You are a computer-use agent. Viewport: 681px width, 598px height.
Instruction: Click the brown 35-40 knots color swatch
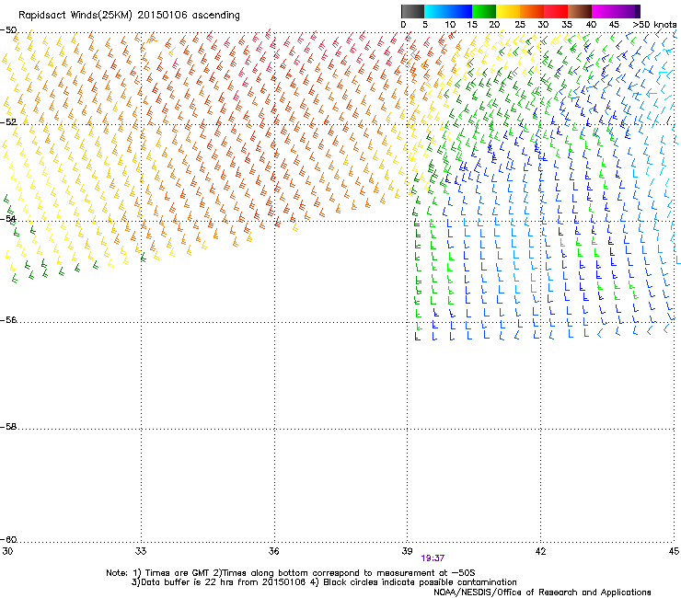tap(580, 11)
